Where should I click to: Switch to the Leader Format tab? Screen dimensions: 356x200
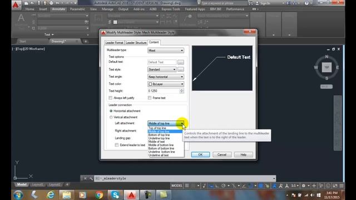point(114,43)
